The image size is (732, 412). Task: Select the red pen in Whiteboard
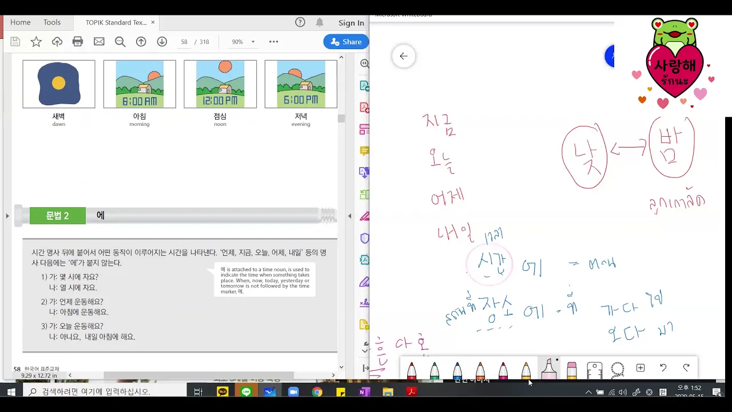[x=412, y=369]
